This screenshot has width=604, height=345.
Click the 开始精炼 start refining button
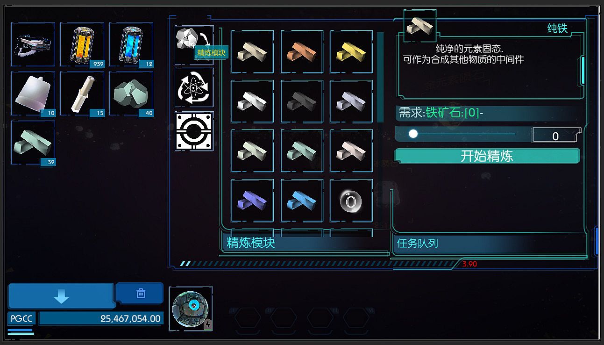(x=487, y=156)
